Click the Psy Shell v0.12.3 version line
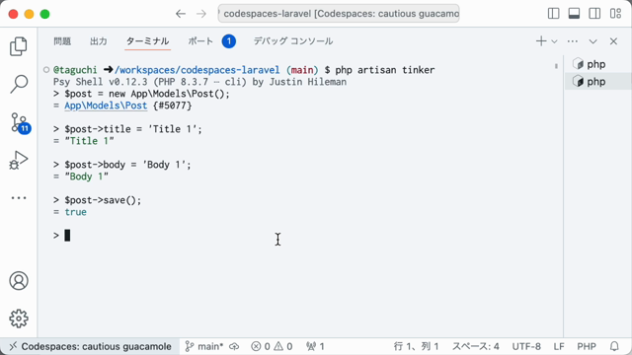This screenshot has width=632, height=355. 199,82
